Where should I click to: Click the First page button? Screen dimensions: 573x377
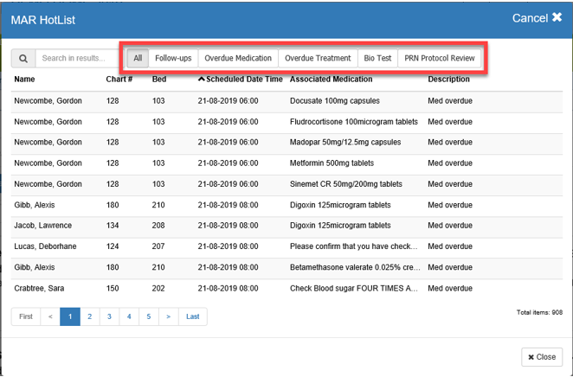pyautogui.click(x=26, y=316)
